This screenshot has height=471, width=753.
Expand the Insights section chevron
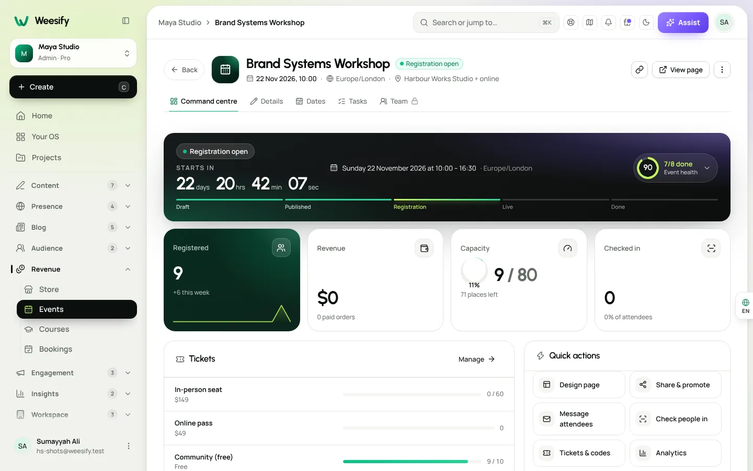(x=128, y=394)
